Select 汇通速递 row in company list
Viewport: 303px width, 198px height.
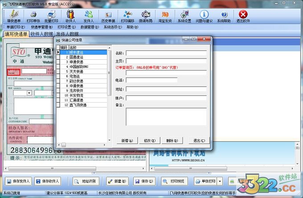coord(83,100)
